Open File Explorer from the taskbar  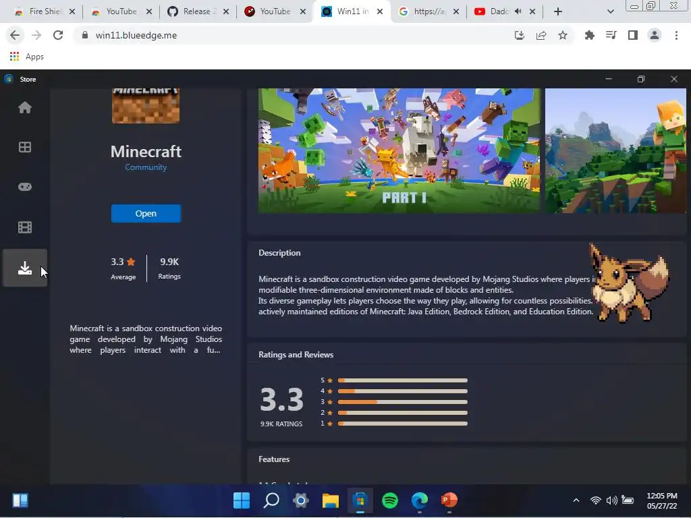331,500
